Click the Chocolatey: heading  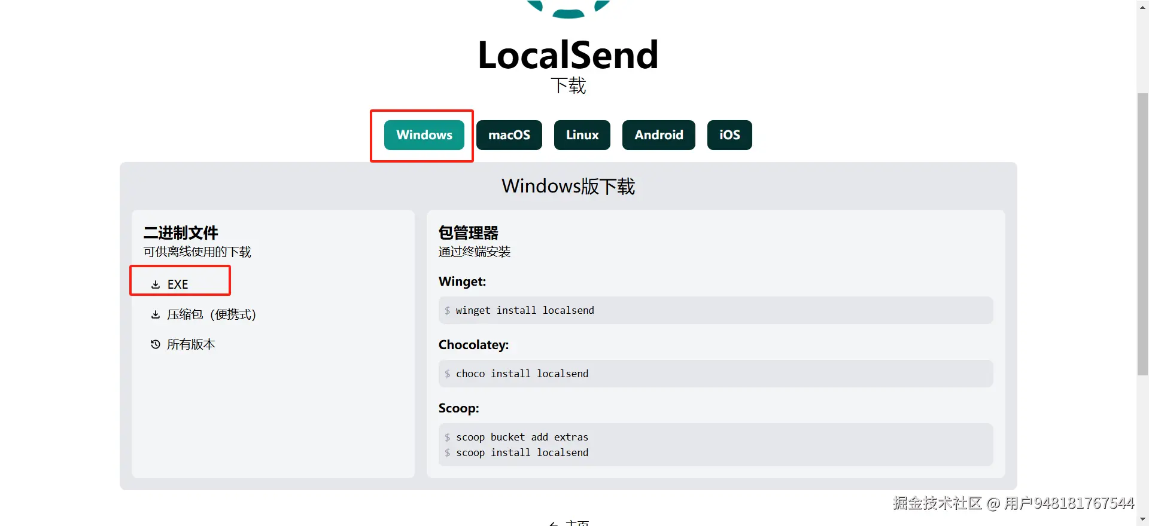coord(473,345)
